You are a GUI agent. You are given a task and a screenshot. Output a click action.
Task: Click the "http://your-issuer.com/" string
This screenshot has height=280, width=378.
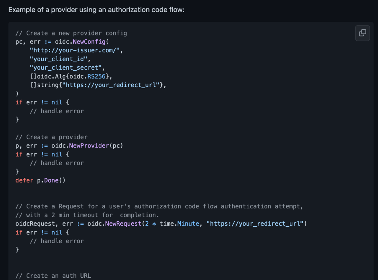(76, 51)
